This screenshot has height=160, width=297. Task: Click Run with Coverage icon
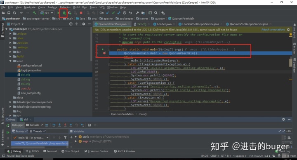click(70, 13)
